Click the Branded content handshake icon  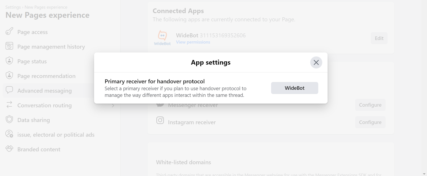tap(9, 149)
